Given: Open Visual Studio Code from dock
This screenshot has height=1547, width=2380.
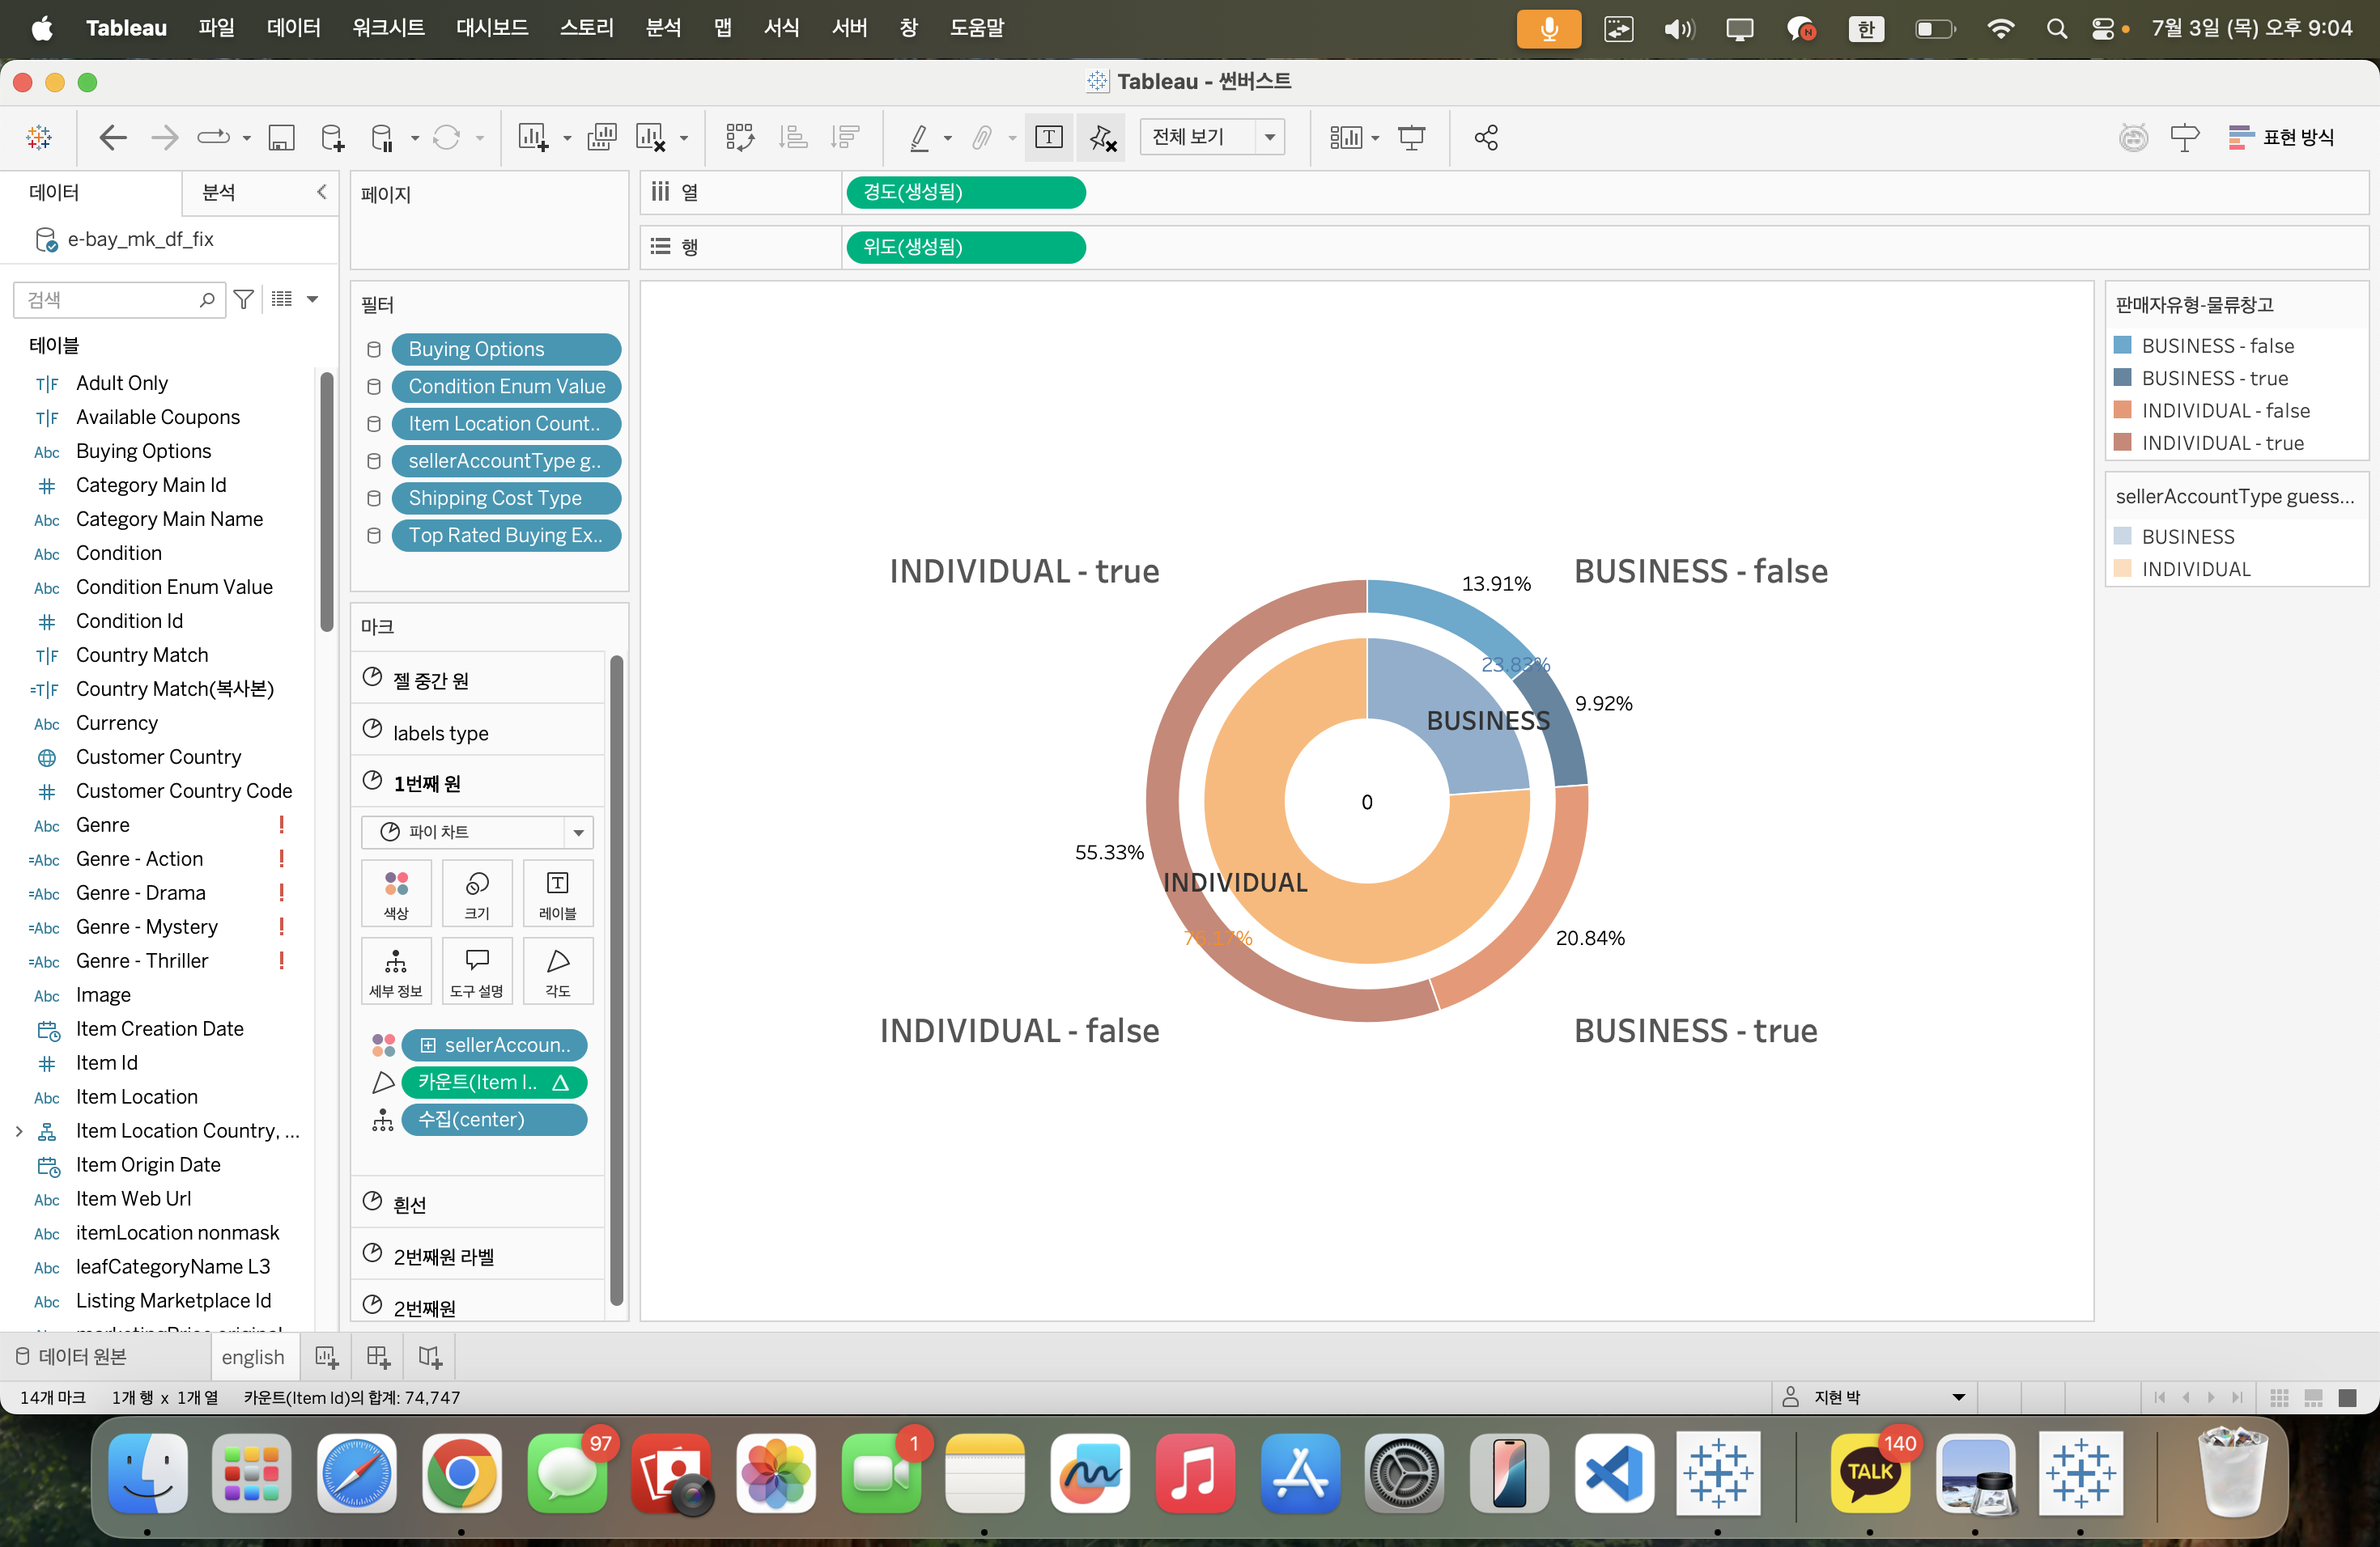Looking at the screenshot, I should (1613, 1473).
